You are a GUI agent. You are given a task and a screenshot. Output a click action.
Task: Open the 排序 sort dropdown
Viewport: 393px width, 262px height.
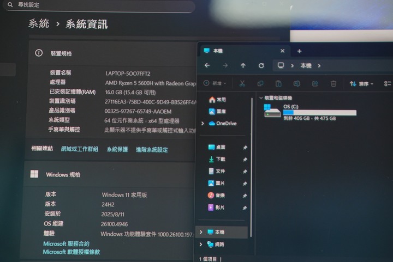(361, 84)
